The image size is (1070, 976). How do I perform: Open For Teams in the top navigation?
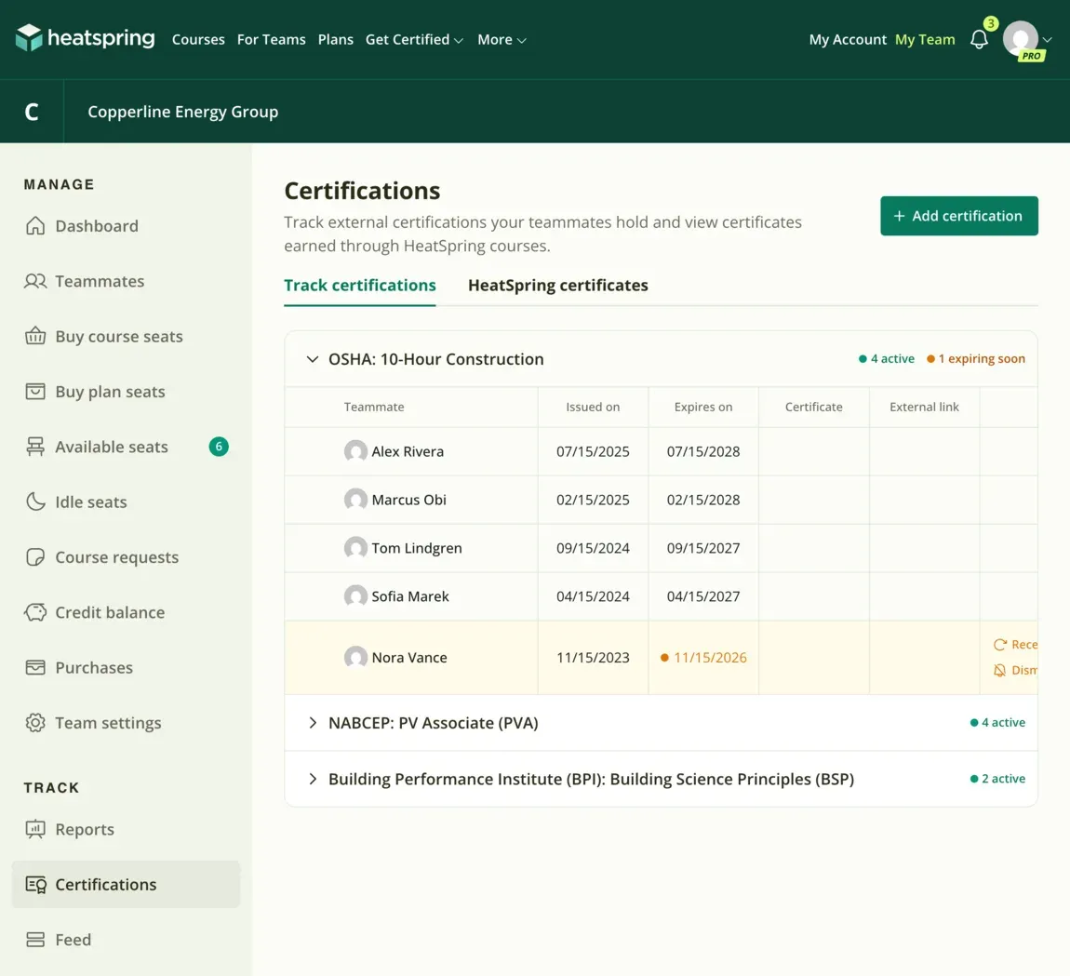(x=272, y=40)
